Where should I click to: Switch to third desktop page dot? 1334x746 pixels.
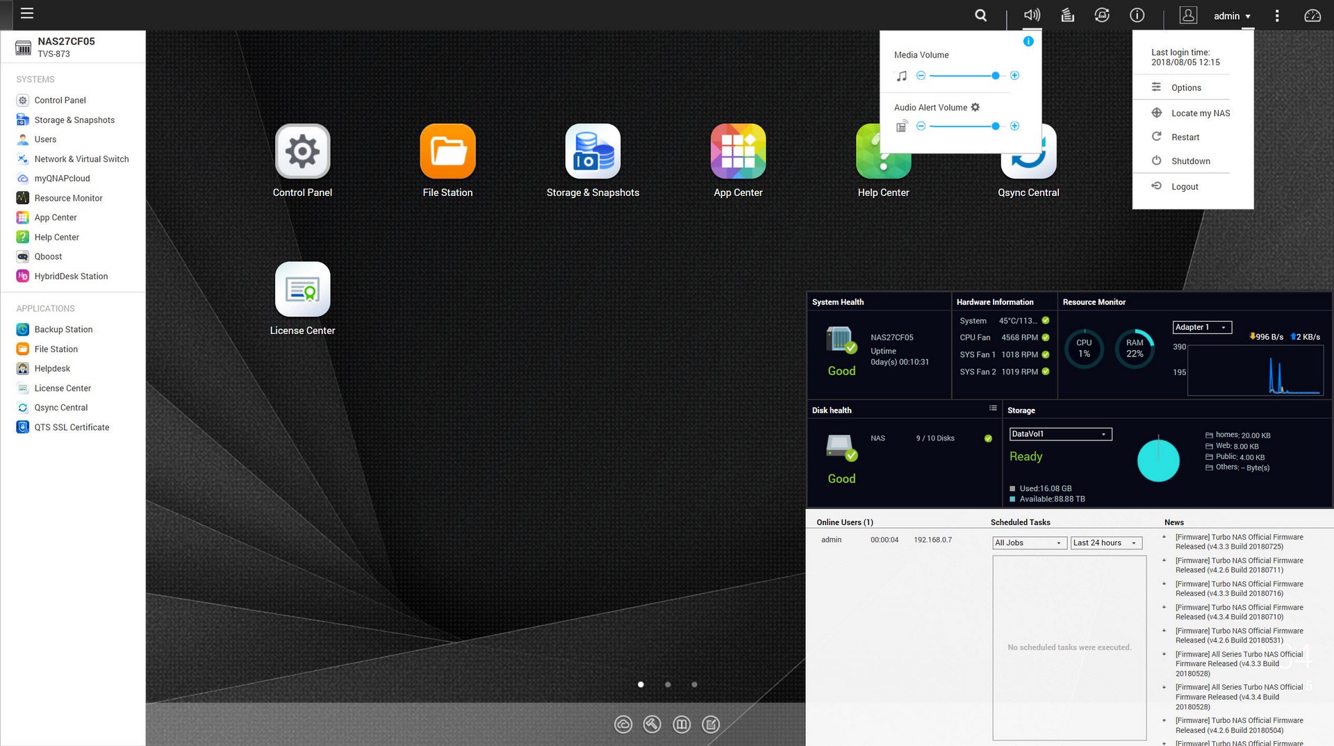point(694,684)
